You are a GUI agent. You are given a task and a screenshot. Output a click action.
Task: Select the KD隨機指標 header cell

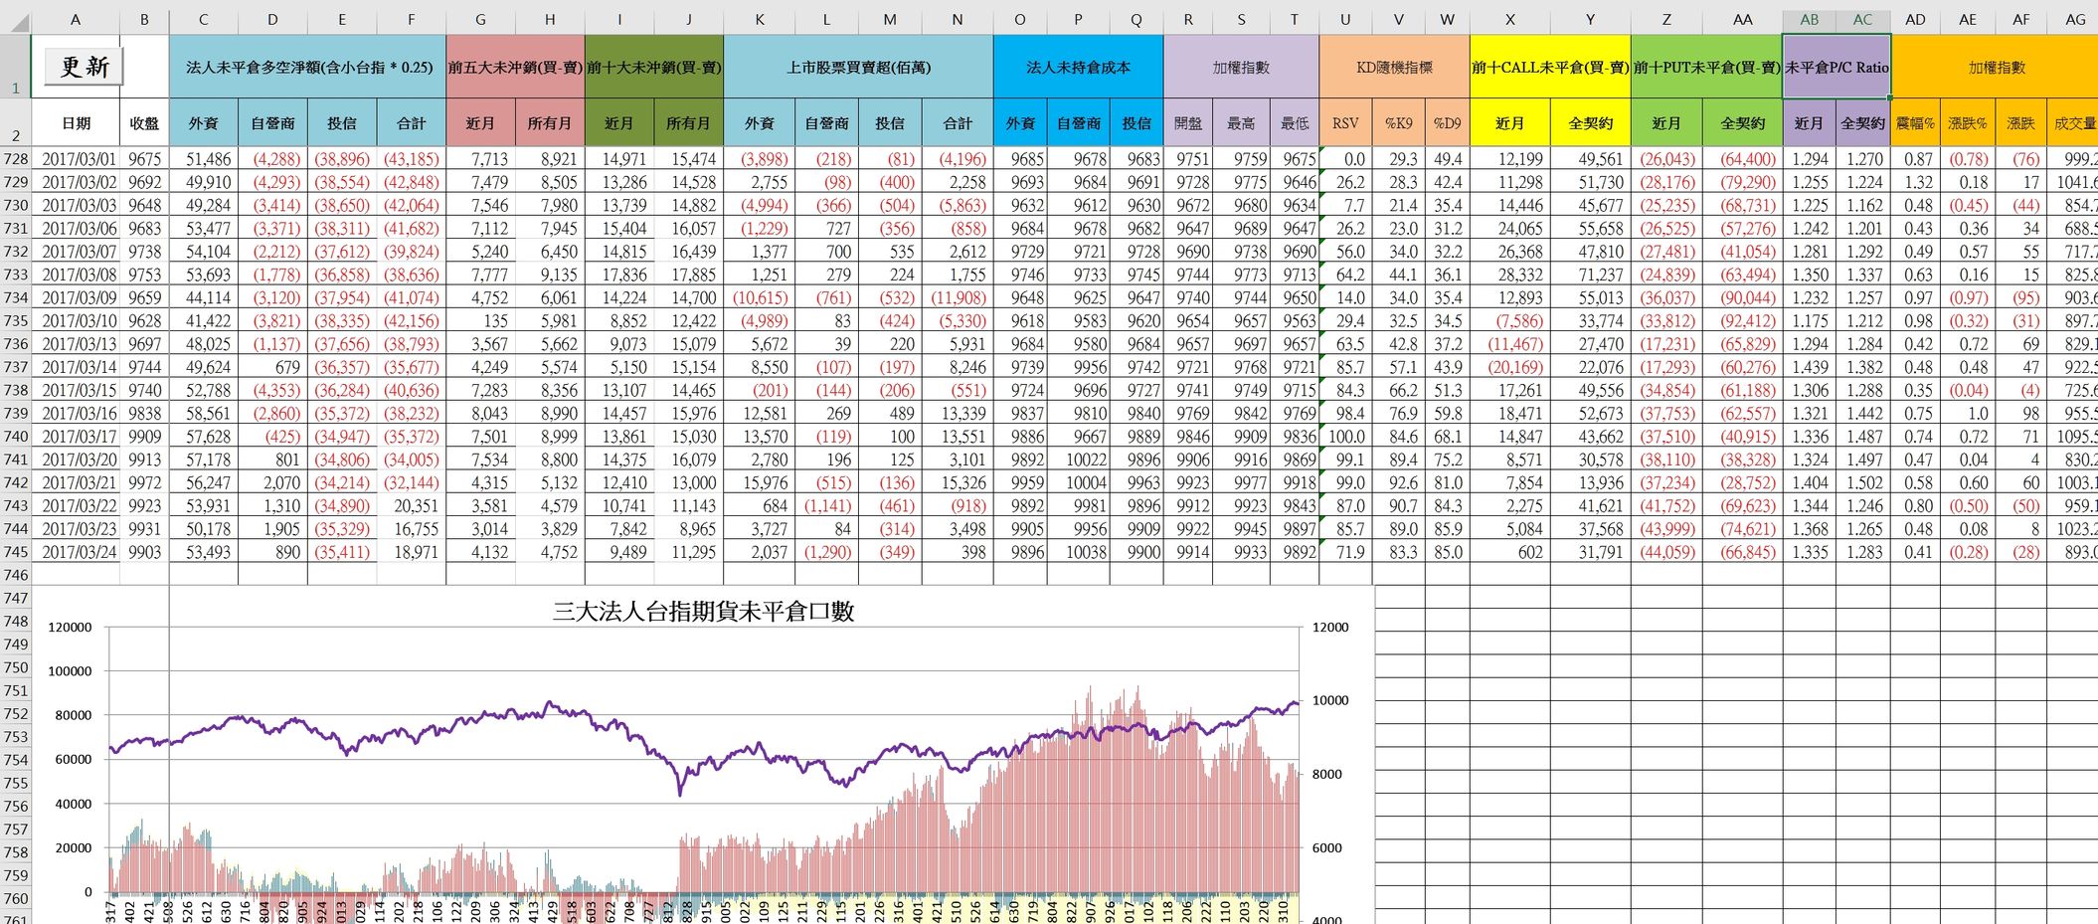tap(1395, 68)
